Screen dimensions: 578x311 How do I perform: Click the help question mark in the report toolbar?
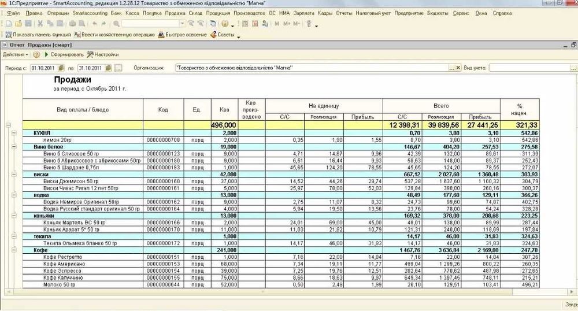[36, 54]
